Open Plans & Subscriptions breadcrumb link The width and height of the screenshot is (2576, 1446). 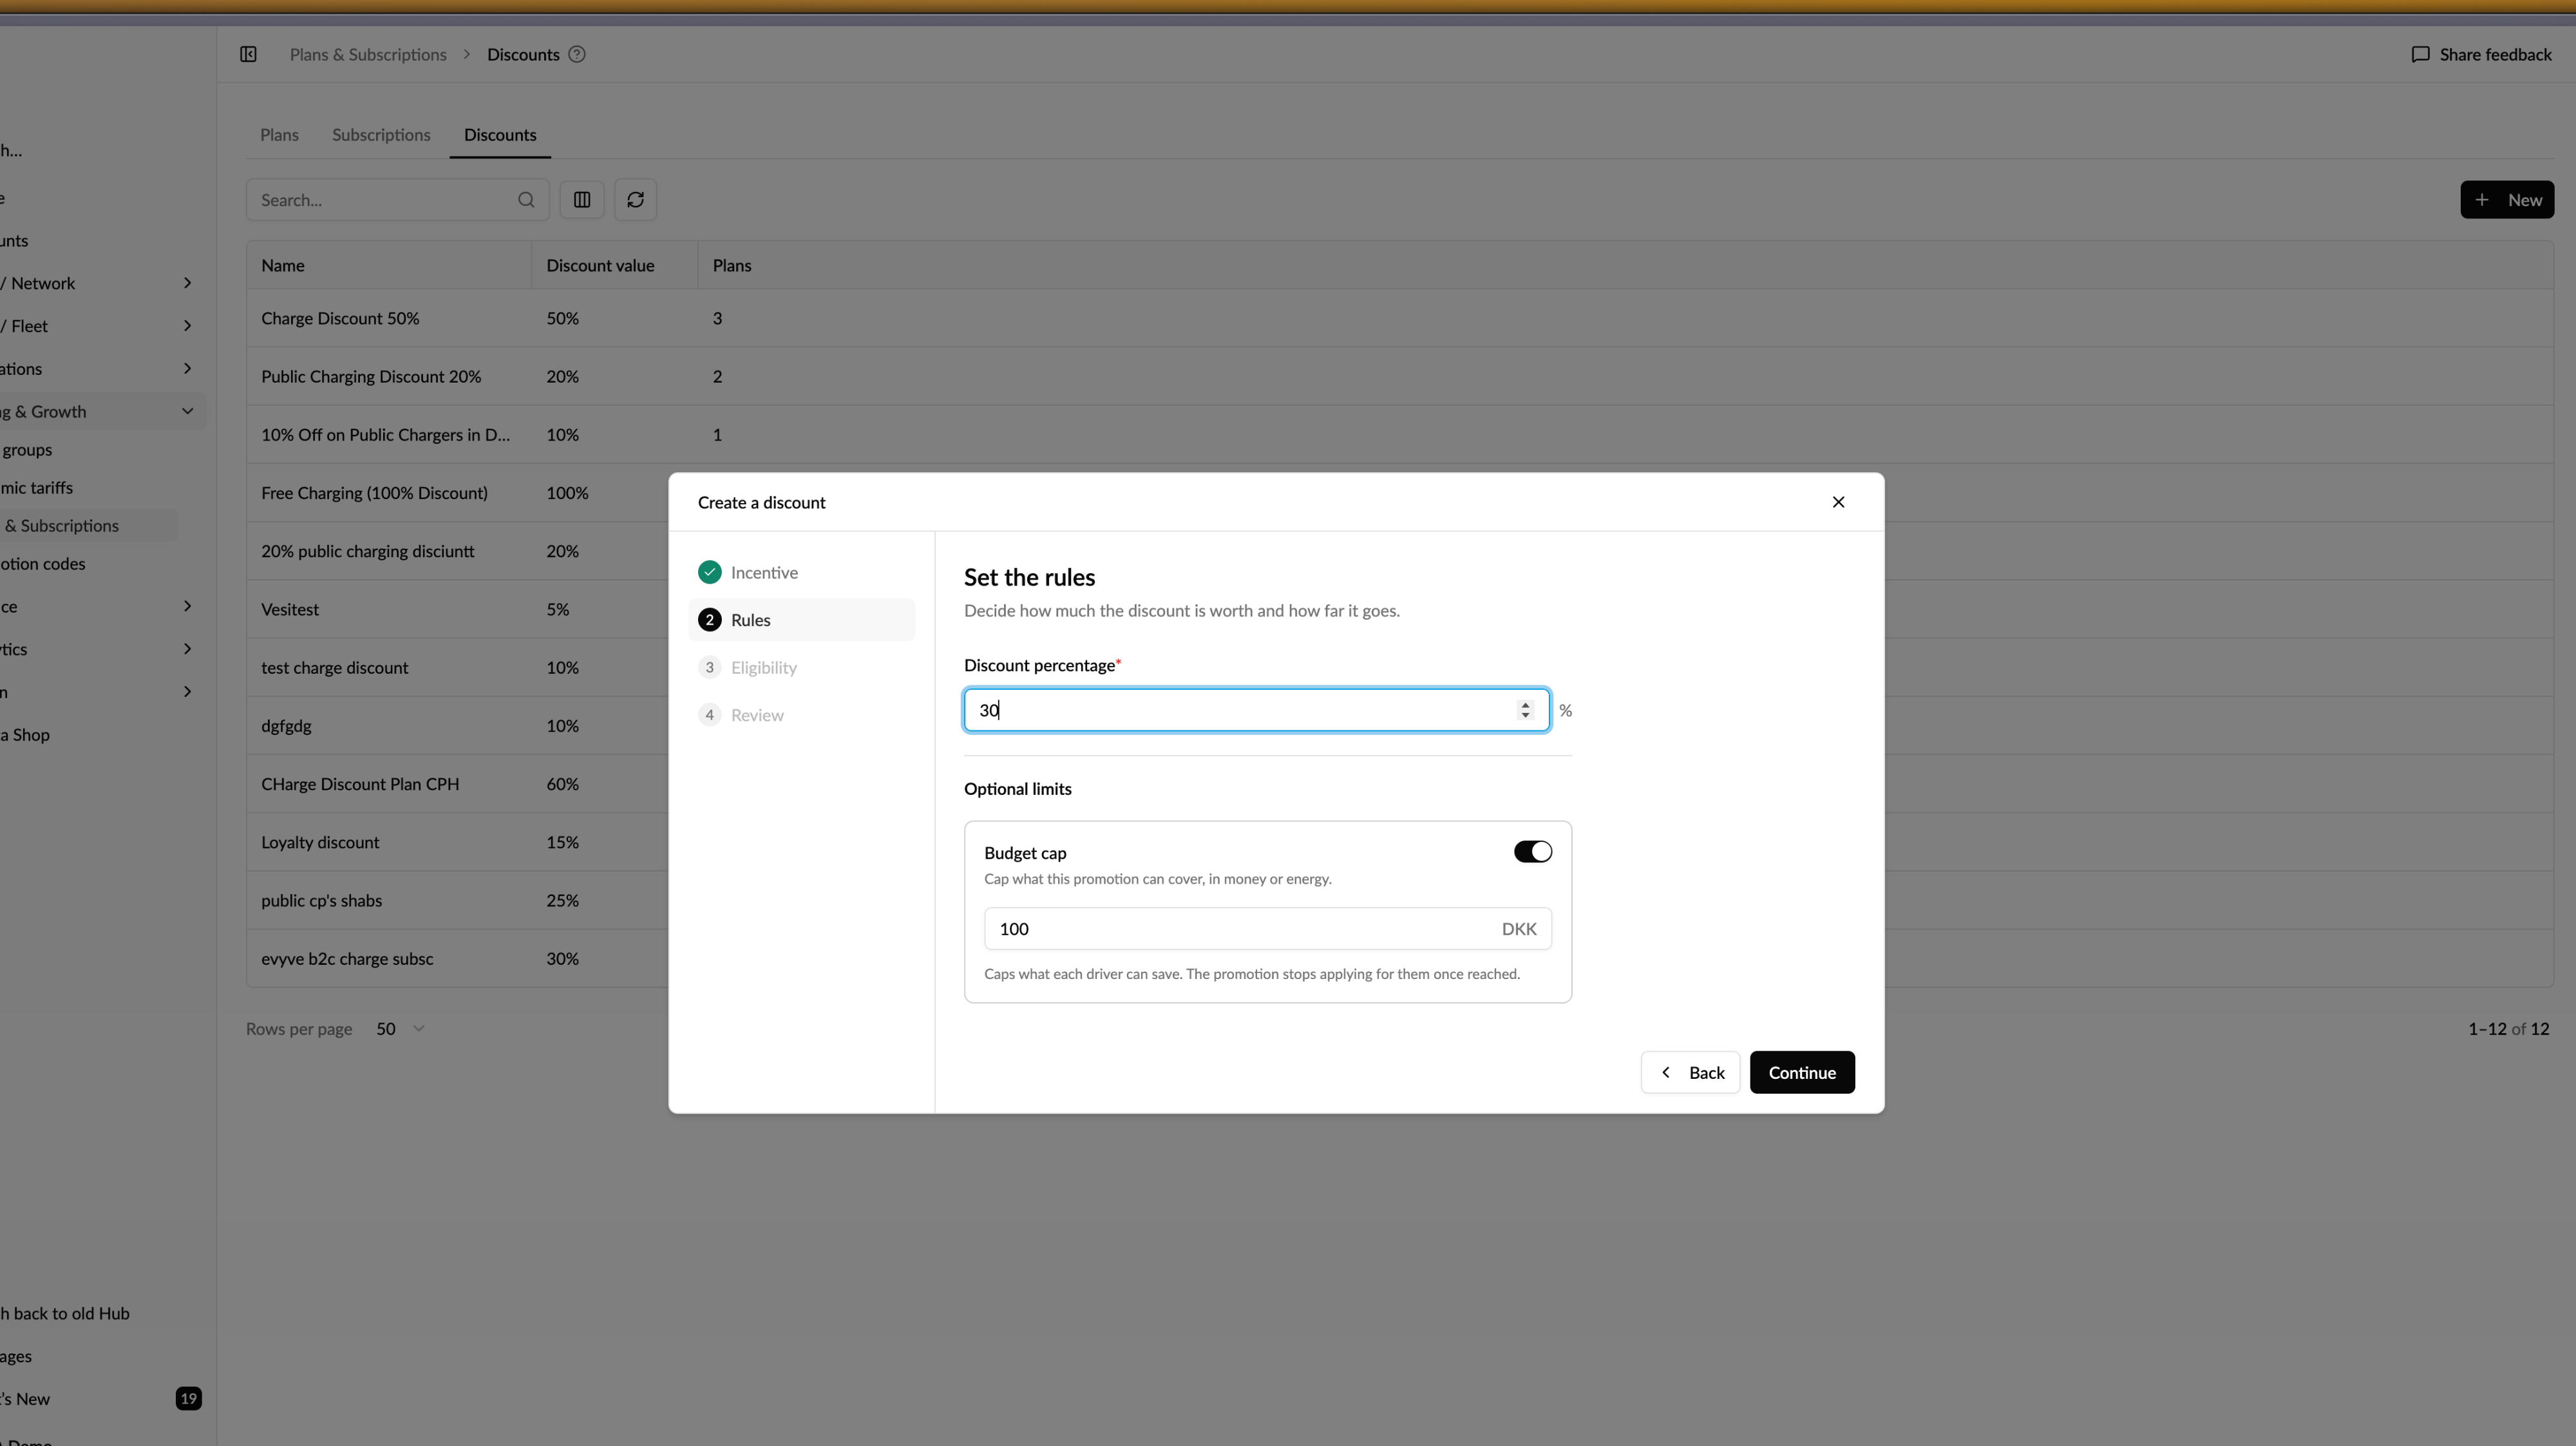click(368, 54)
